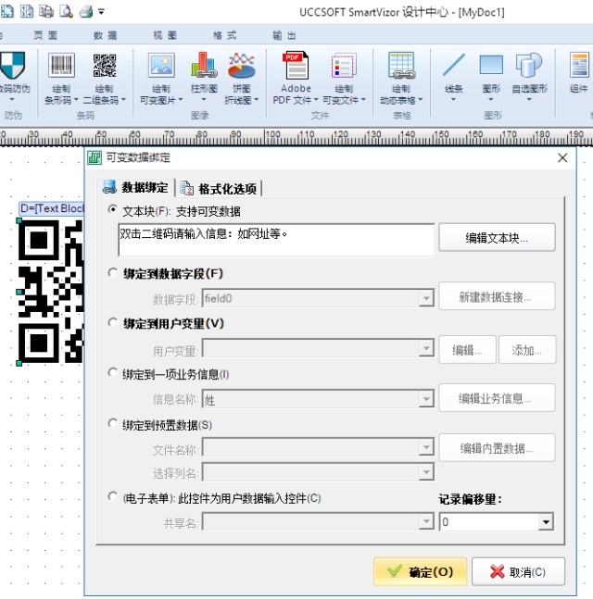Image resolution: width=593 pixels, height=599 pixels.
Task: Click the 编辑 user variable button
Action: pyautogui.click(x=467, y=350)
